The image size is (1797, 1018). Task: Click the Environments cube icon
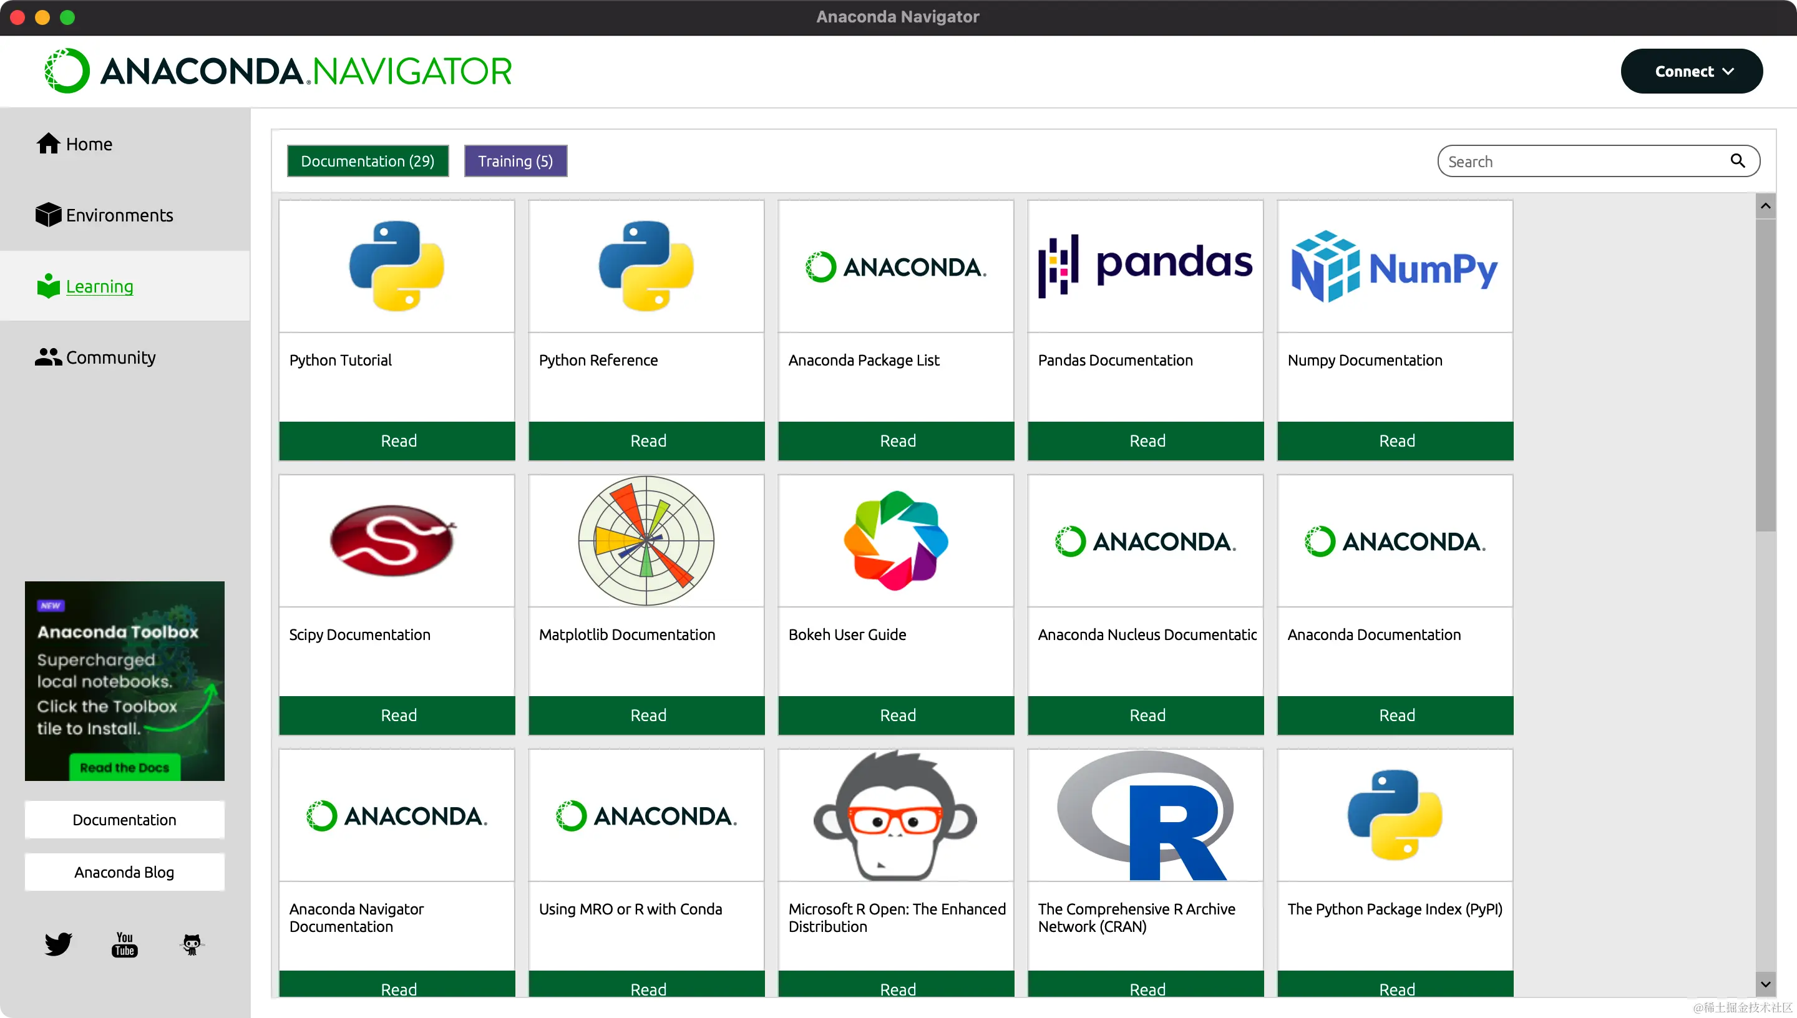point(48,215)
